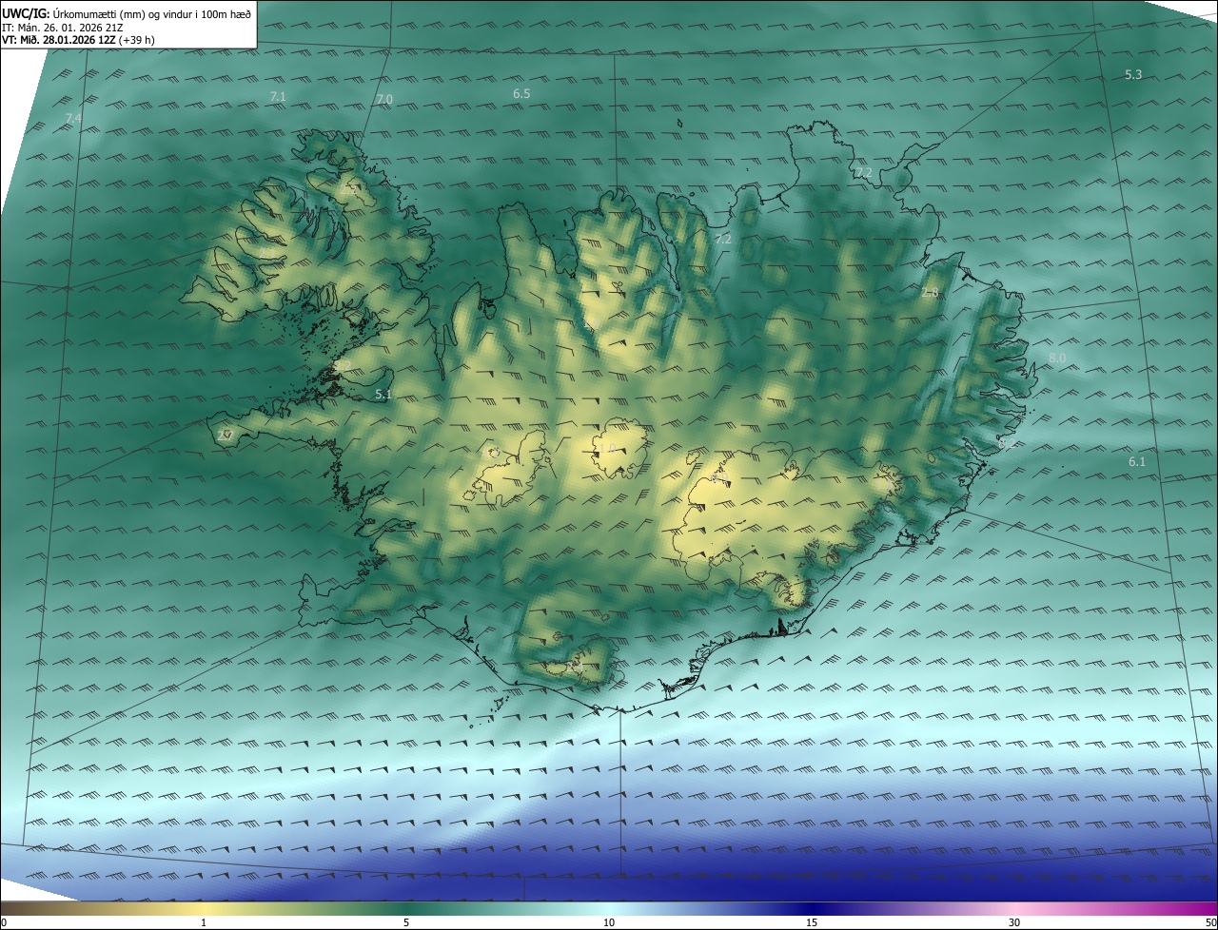Click the valid time line "VT: Mið. 28.01.2026 12Z (+39 h)"
This screenshot has height=930, width=1218.
[x=79, y=40]
